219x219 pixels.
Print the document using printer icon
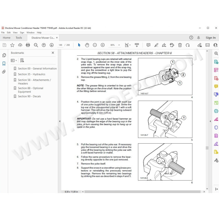pos(28,45)
